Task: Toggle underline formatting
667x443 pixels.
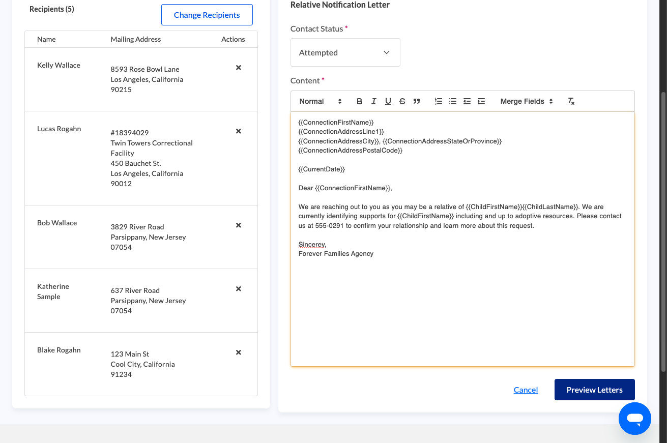Action: pos(388,101)
